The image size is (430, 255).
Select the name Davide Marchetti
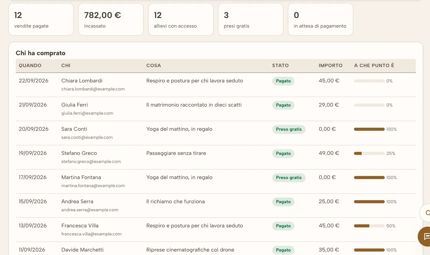click(82, 250)
